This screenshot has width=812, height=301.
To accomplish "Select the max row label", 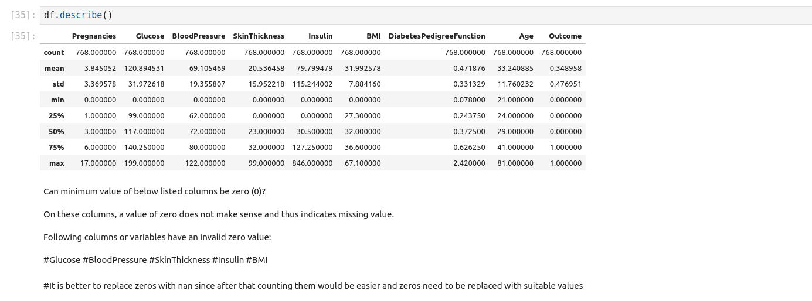I will [57, 163].
